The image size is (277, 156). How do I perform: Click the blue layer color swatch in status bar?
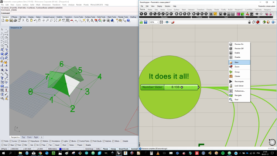click(x=60, y=149)
